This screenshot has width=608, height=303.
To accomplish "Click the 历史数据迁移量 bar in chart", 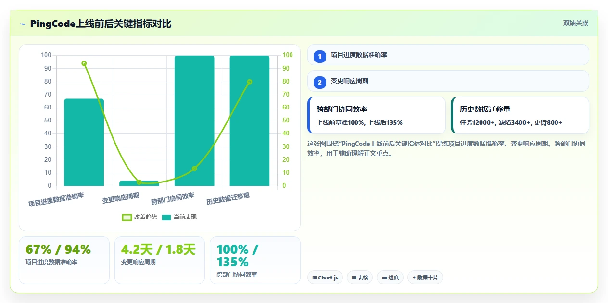I will coord(250,121).
